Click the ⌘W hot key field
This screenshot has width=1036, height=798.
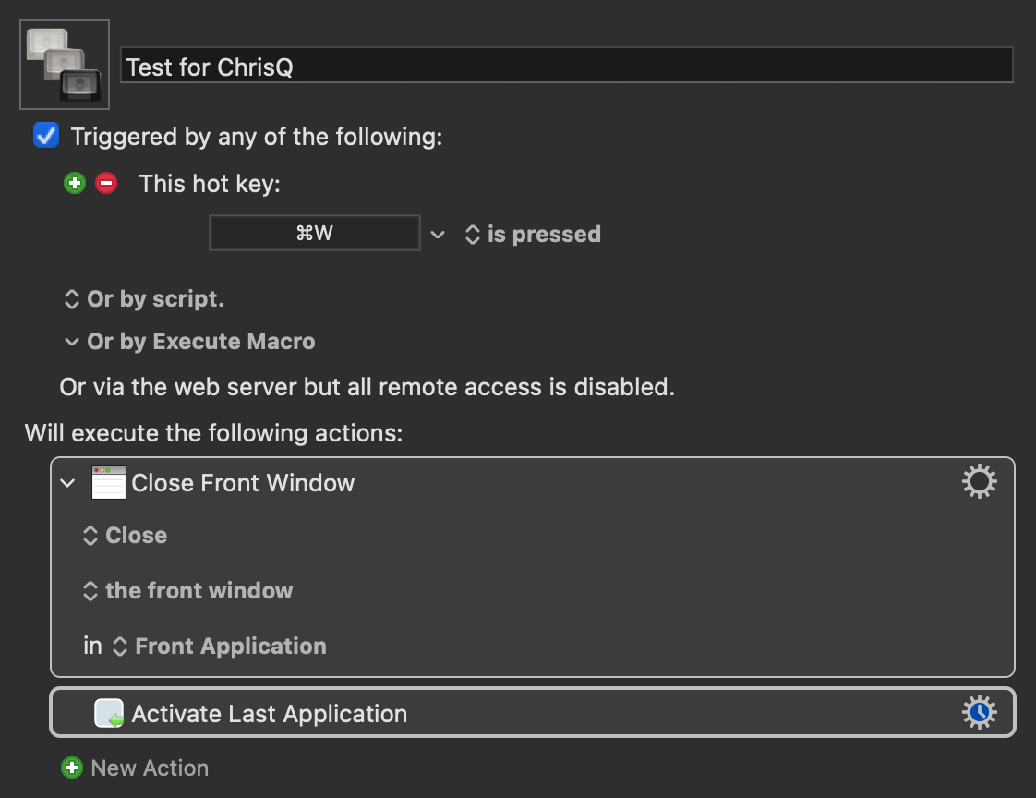tap(314, 234)
